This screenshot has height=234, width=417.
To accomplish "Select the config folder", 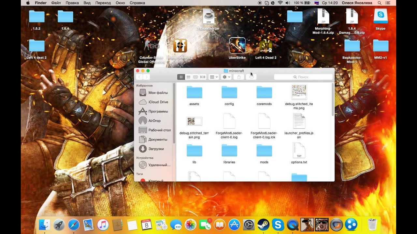I will click(229, 92).
